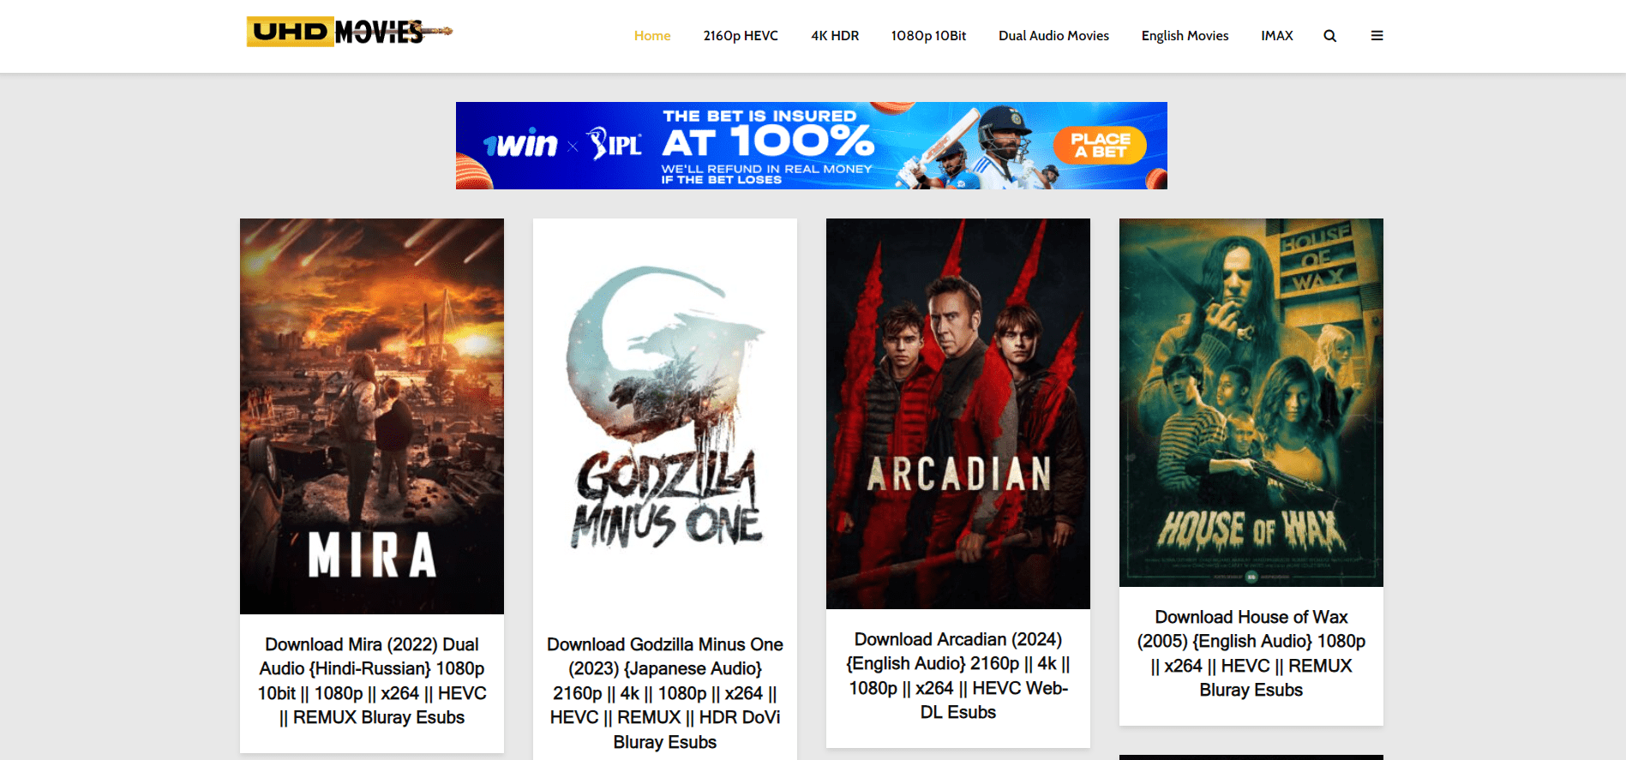The width and height of the screenshot is (1626, 760).
Task: Open the House of Wax poster
Action: point(1251,403)
